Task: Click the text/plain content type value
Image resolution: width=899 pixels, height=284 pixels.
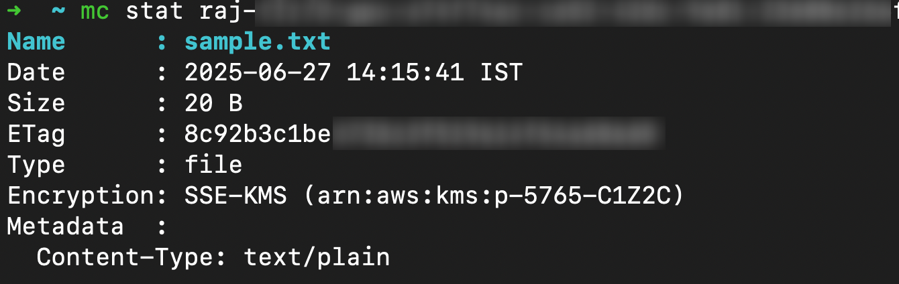Action: coord(317,257)
